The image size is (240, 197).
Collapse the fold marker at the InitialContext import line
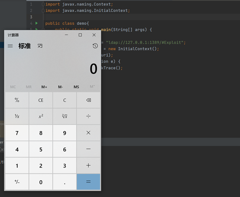[x=43, y=10]
